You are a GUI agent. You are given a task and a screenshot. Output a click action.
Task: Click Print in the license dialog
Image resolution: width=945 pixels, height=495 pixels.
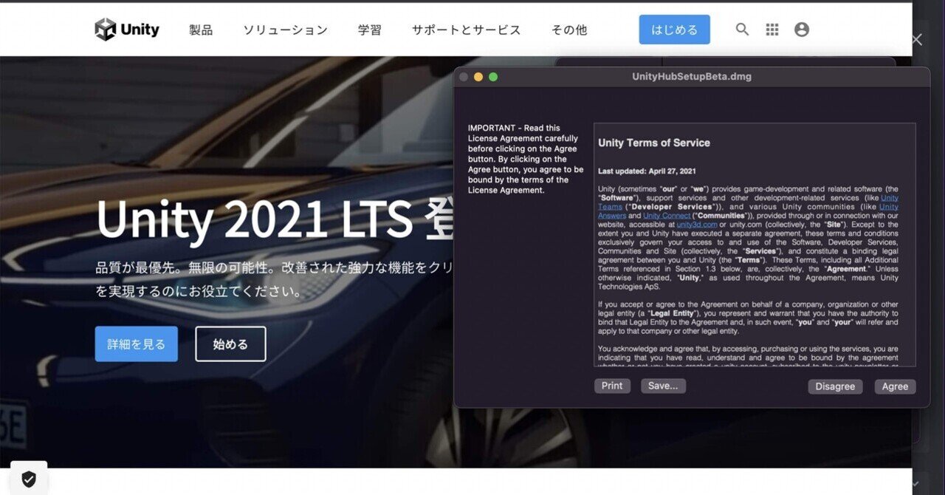612,386
